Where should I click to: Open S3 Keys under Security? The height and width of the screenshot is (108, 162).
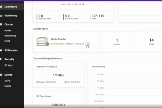tap(9, 65)
